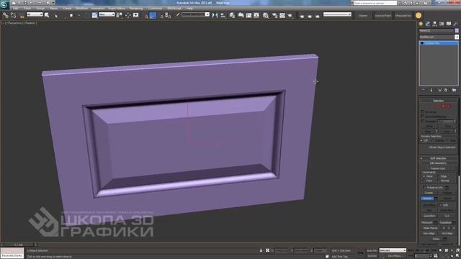Select the Normal constraint radio button

(x=438, y=181)
